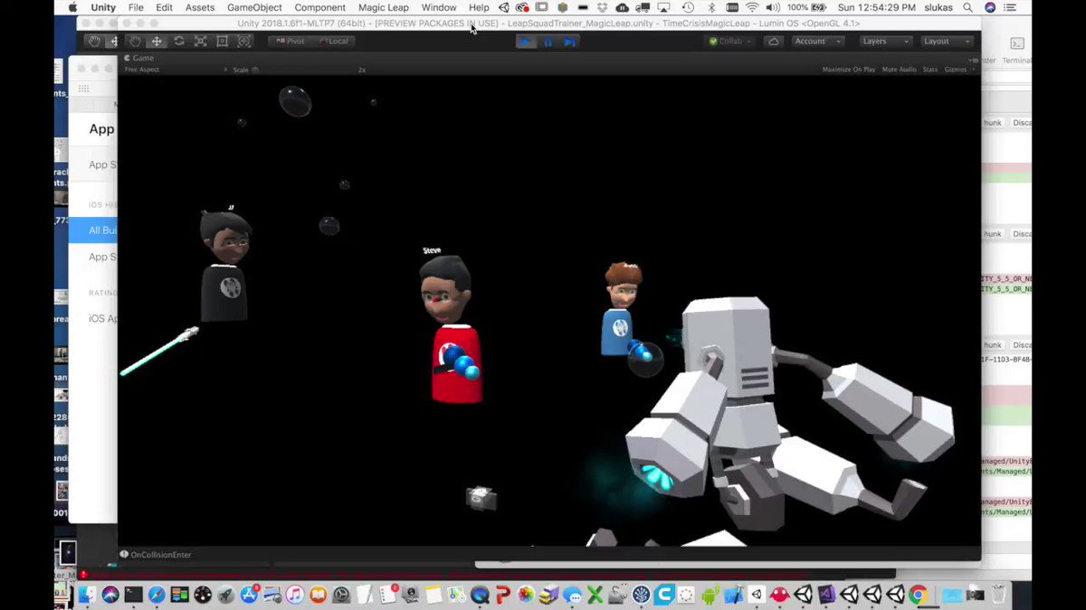Click the OnCollisionEnter console message

click(161, 555)
